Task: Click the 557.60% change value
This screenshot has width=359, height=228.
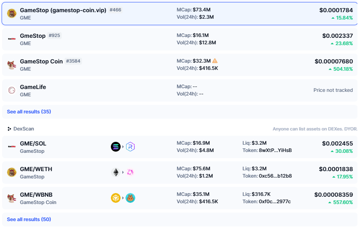Action: [x=343, y=202]
